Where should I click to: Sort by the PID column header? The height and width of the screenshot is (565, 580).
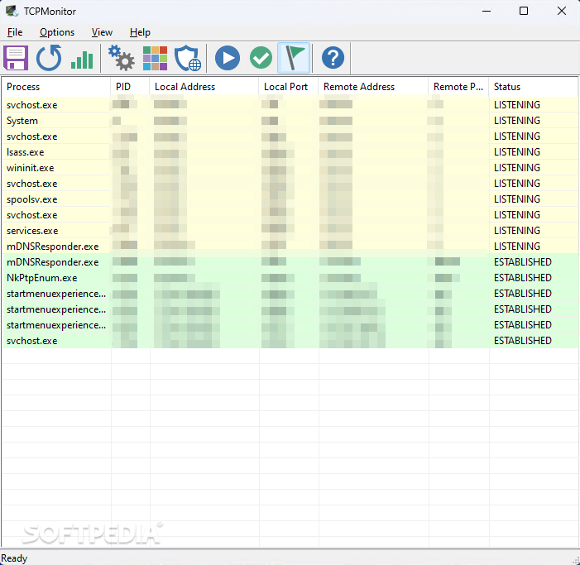coord(130,87)
